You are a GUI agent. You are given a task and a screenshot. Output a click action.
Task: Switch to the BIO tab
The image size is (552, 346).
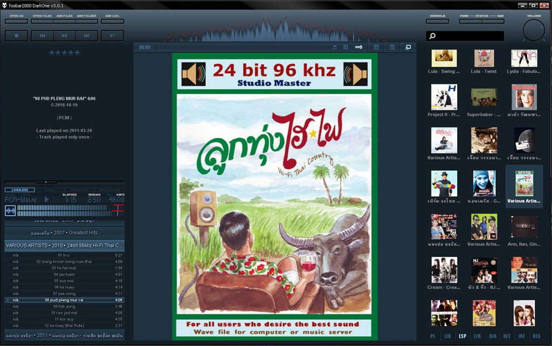(x=493, y=336)
